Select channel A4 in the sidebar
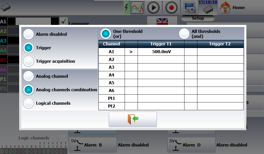Screen dimensions: 264x154 coord(3,50)
